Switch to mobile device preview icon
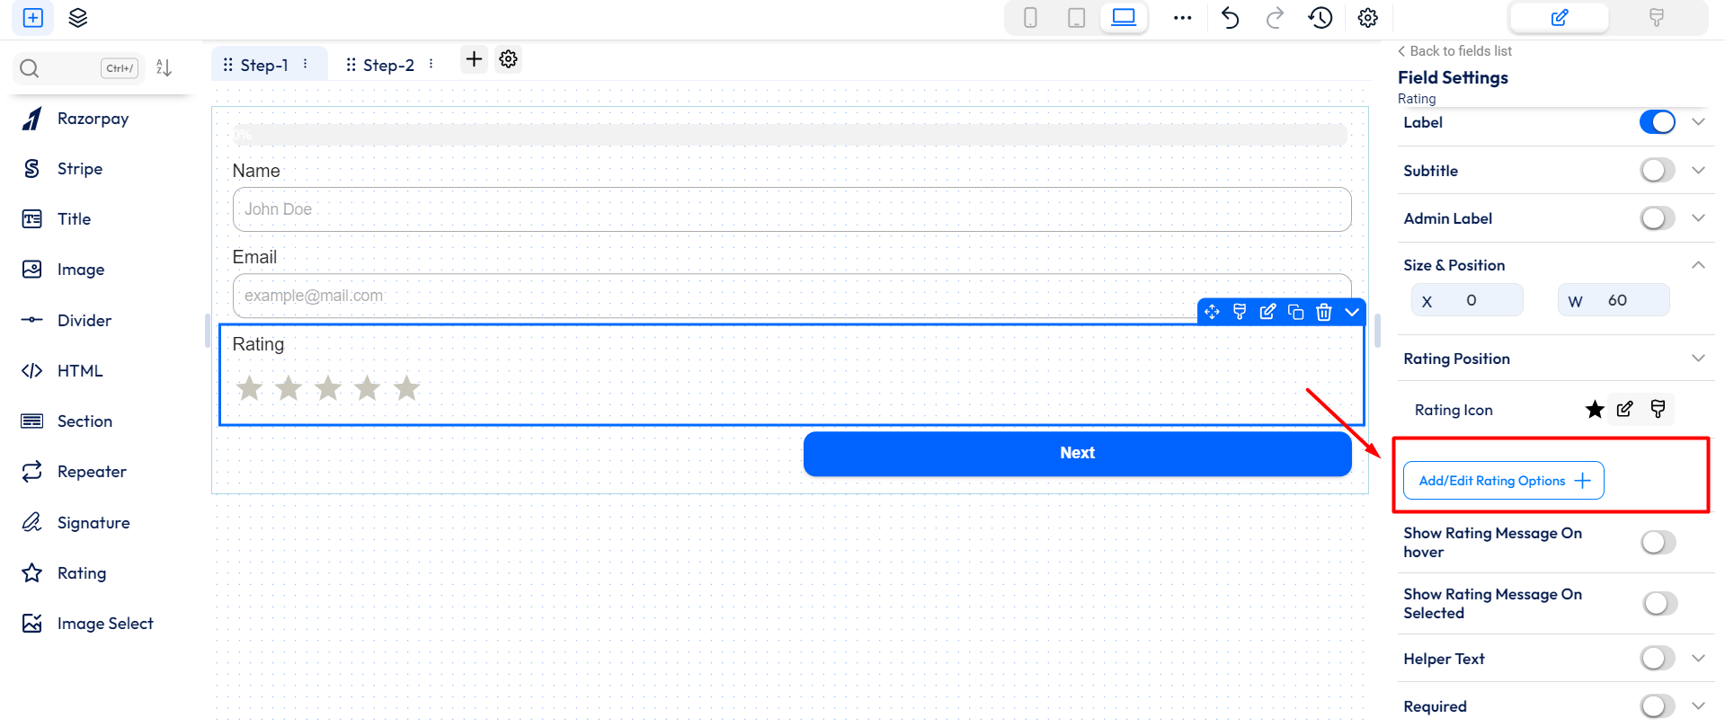The image size is (1725, 727). [1030, 18]
